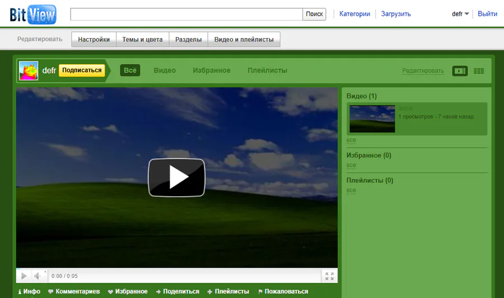Viewport: 504px width, 298px height.
Task: Open the Комментариев text link below player
Action: (78, 291)
